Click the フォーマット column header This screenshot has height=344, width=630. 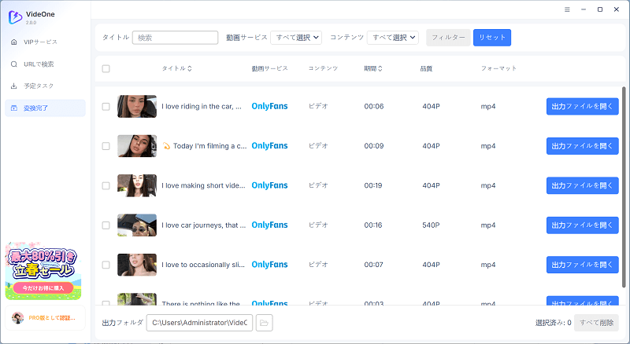tap(498, 68)
